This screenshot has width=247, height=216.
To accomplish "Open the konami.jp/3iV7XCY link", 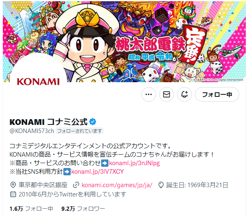I will click(97, 172).
